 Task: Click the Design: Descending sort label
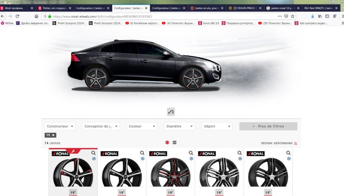point(276,143)
